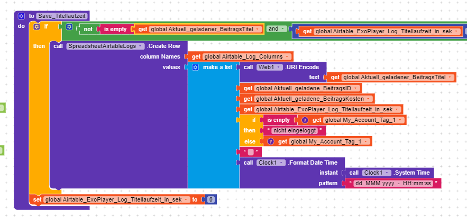Image resolution: width=467 pixels, height=220 pixels.
Task: Open the mutator gear on the outer if block
Action: point(36,26)
